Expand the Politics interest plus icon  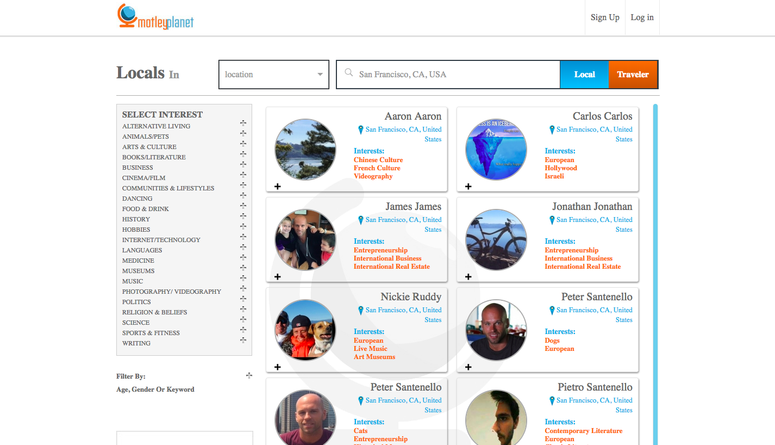tap(243, 299)
